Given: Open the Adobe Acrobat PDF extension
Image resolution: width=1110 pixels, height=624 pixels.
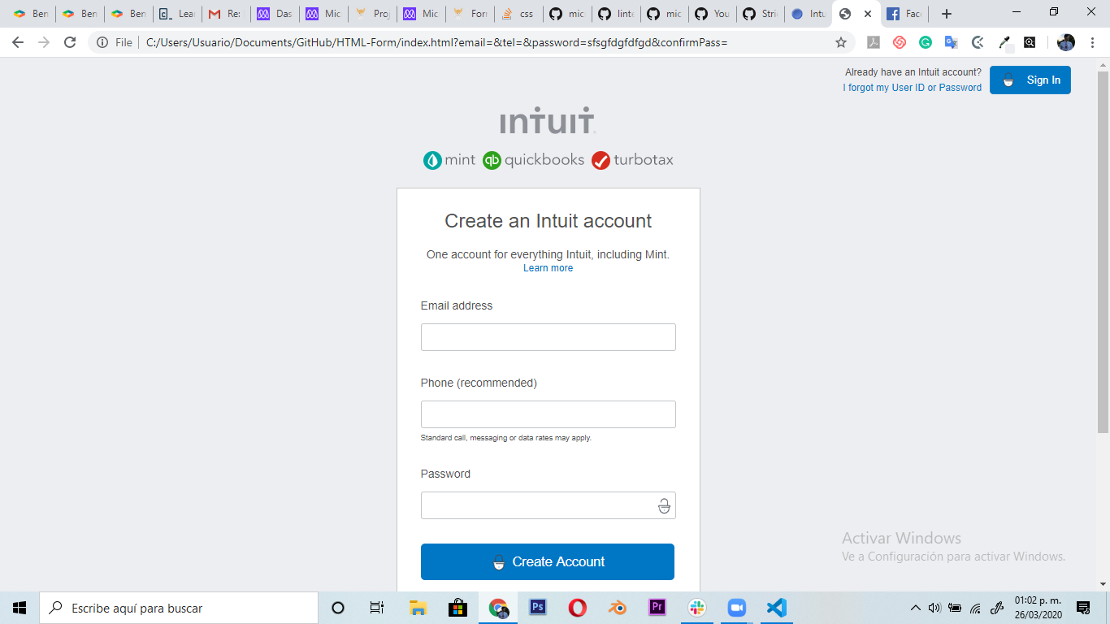Looking at the screenshot, I should pos(874,42).
